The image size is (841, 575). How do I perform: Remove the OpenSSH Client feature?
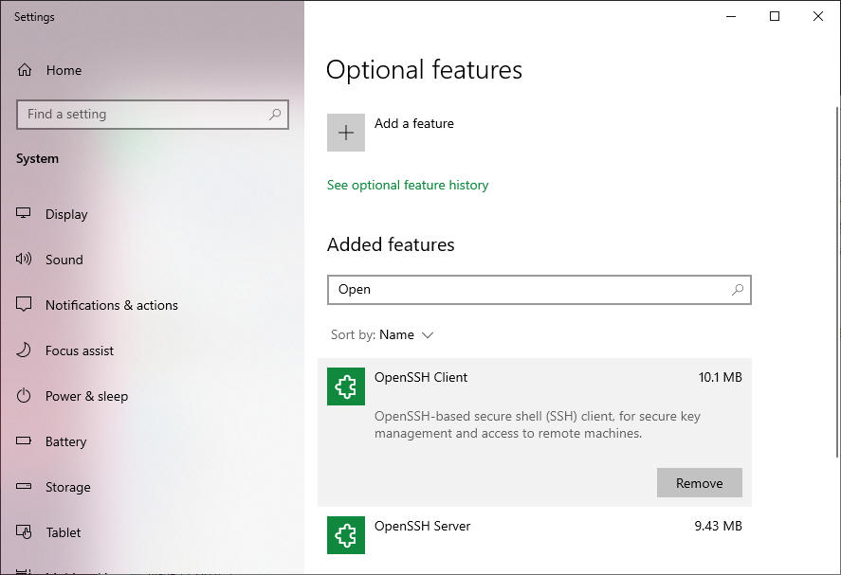coord(699,483)
